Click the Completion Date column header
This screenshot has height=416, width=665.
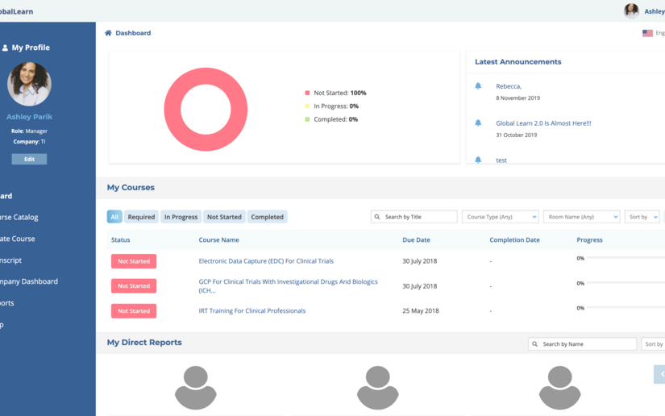514,239
